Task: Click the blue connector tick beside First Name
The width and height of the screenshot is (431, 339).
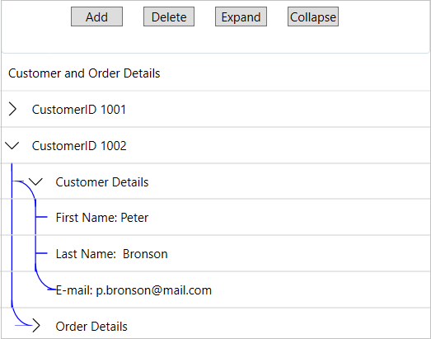Action: pos(41,217)
